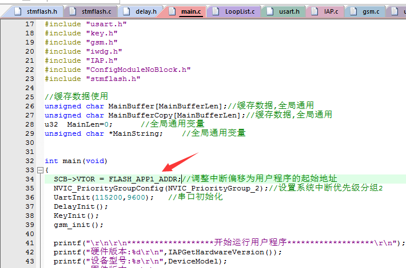406x268 pixels.
Task: Click the KeyInit() statement
Action: pyautogui.click(x=77, y=216)
